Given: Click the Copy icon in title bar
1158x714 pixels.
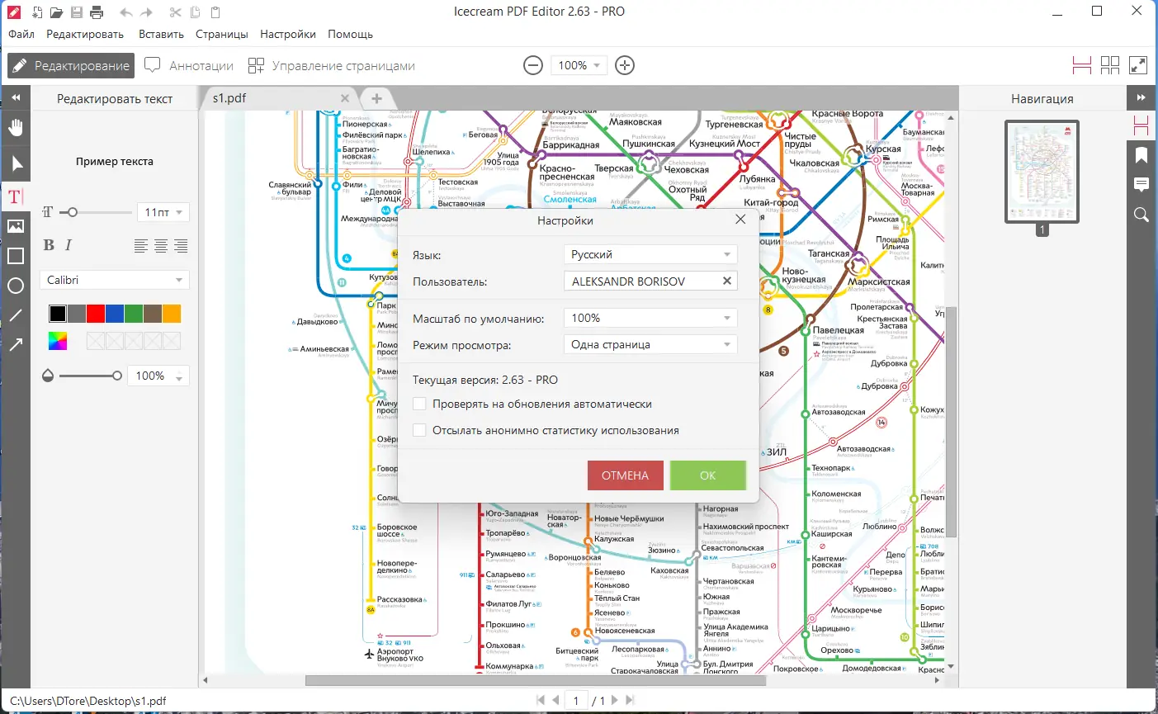Looking at the screenshot, I should pyautogui.click(x=196, y=12).
